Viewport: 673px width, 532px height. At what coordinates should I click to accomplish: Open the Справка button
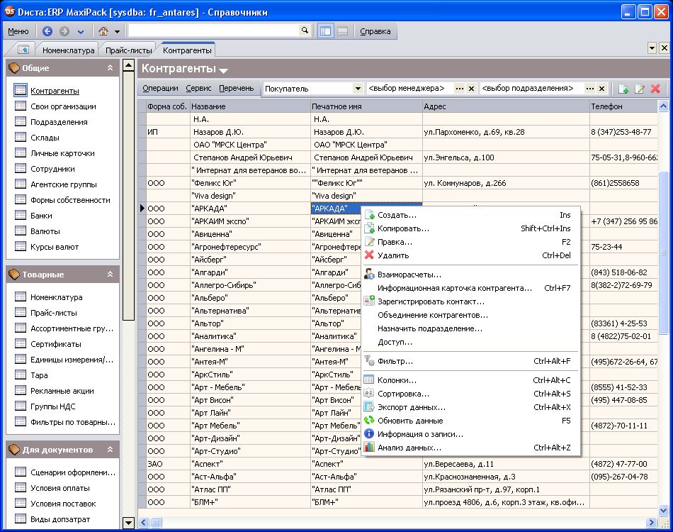[375, 31]
